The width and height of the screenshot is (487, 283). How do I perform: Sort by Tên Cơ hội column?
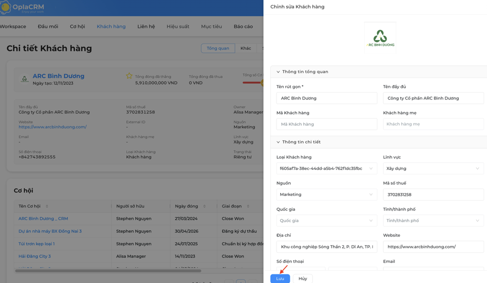click(x=47, y=206)
